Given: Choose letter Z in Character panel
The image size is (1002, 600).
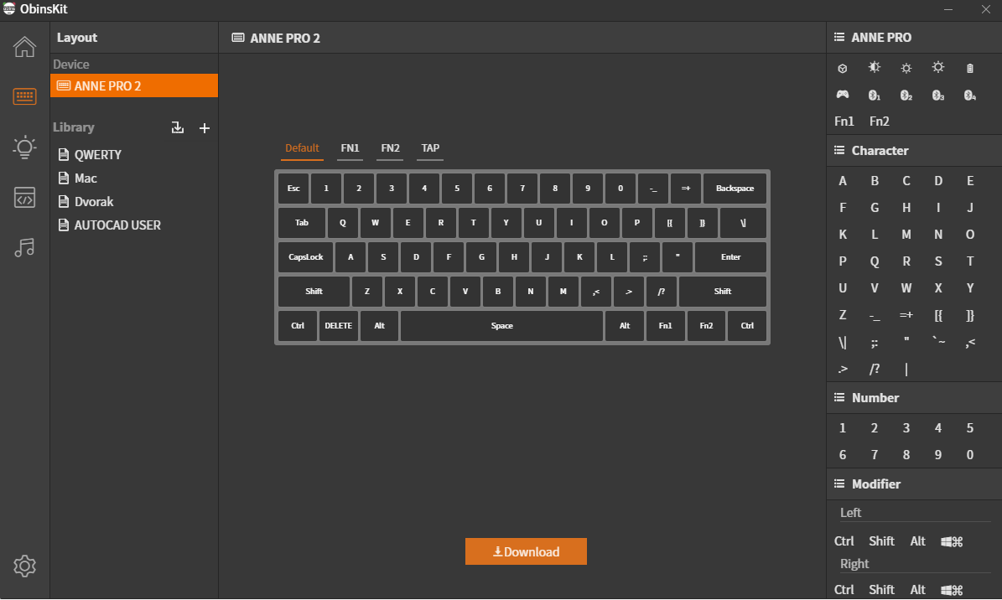Looking at the screenshot, I should pyautogui.click(x=842, y=315).
